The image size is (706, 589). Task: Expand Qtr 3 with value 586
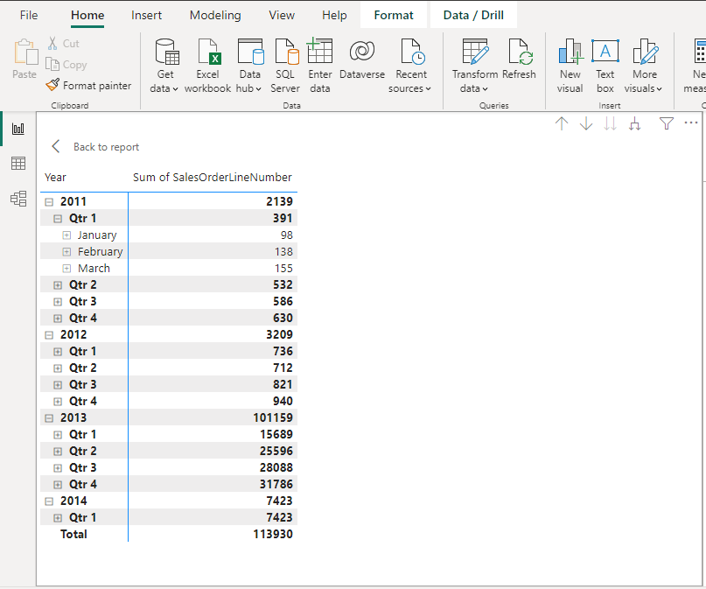pyautogui.click(x=58, y=302)
